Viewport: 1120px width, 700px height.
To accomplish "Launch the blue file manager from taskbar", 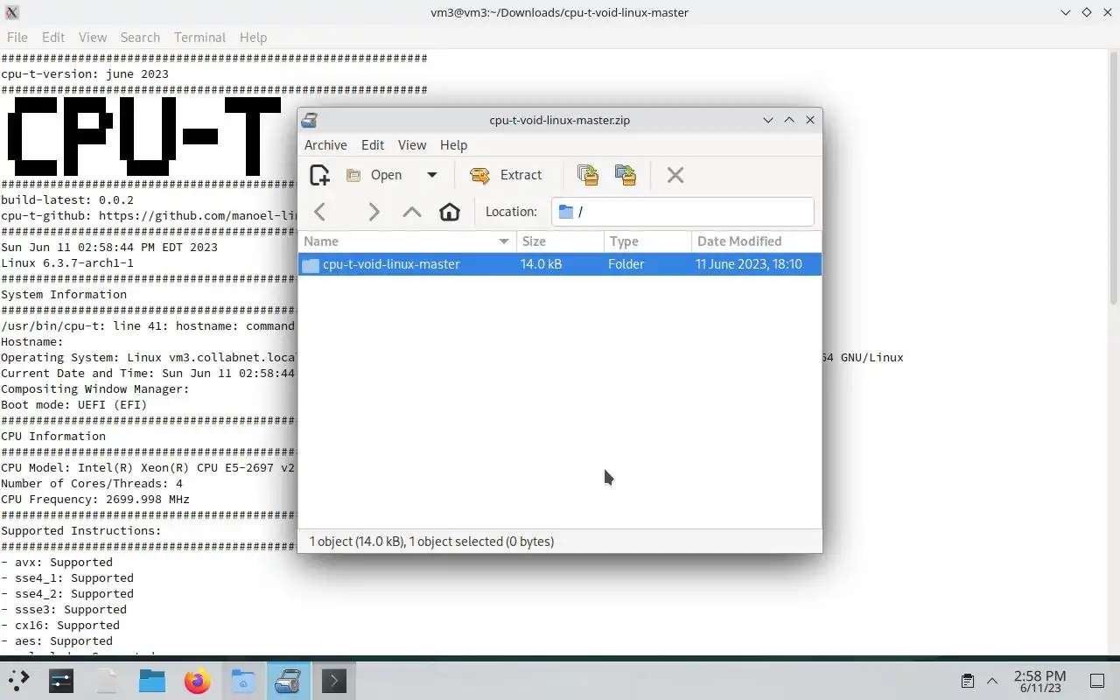I will (x=152, y=681).
